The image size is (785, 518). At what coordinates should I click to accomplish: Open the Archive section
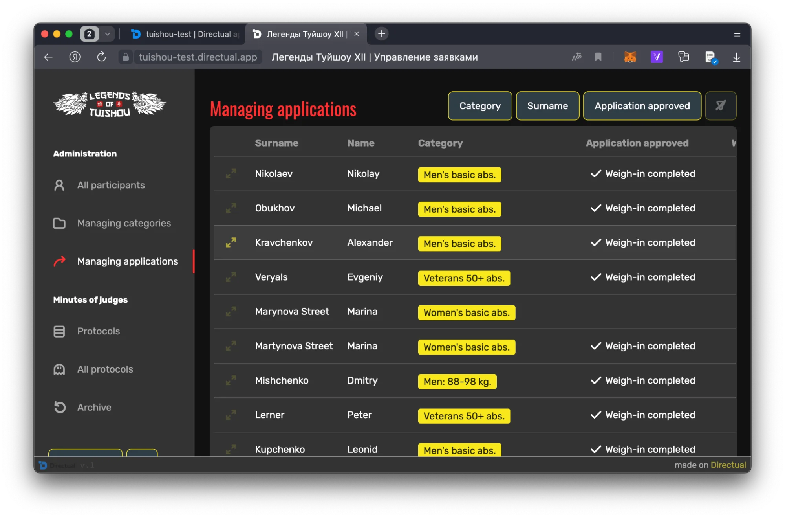[x=94, y=408]
